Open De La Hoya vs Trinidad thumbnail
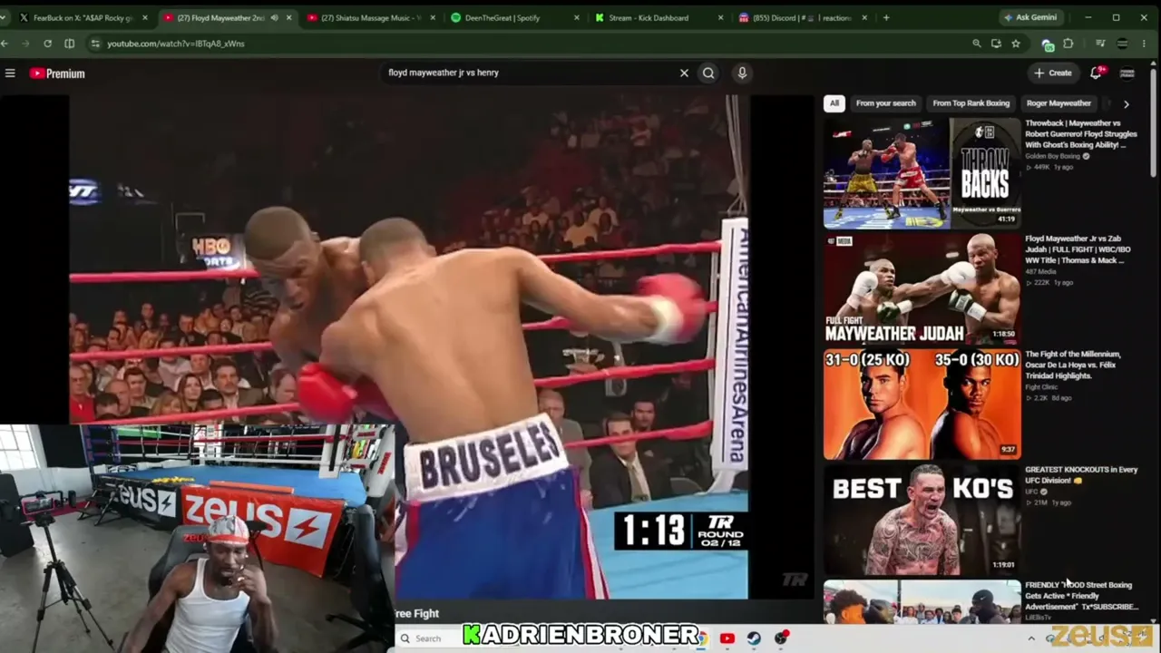1161x653 pixels. point(922,404)
